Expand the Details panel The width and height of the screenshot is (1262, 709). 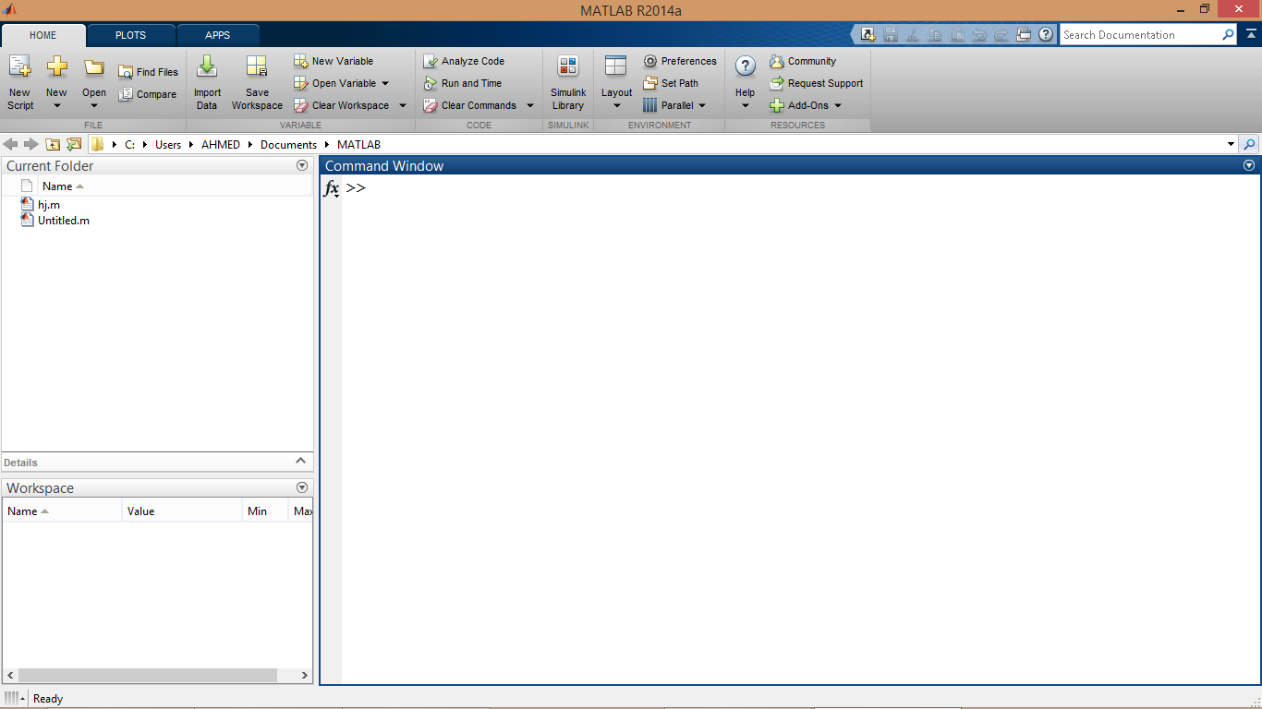coord(300,461)
